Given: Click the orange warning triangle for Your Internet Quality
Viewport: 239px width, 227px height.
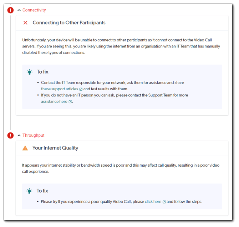Looking at the screenshot, I should 25,148.
